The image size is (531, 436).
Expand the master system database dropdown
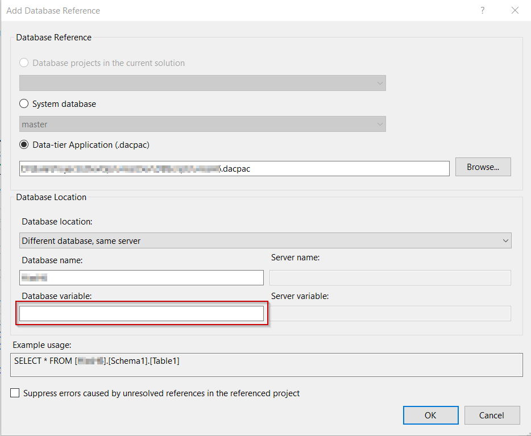click(202, 124)
